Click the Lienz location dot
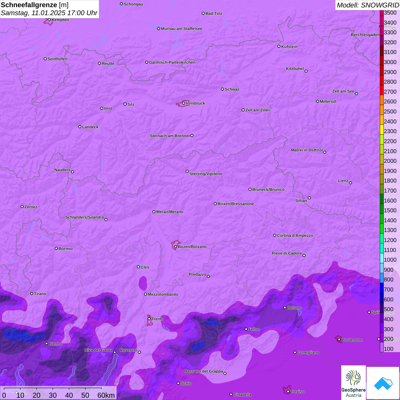The image size is (400, 400). click(x=351, y=183)
